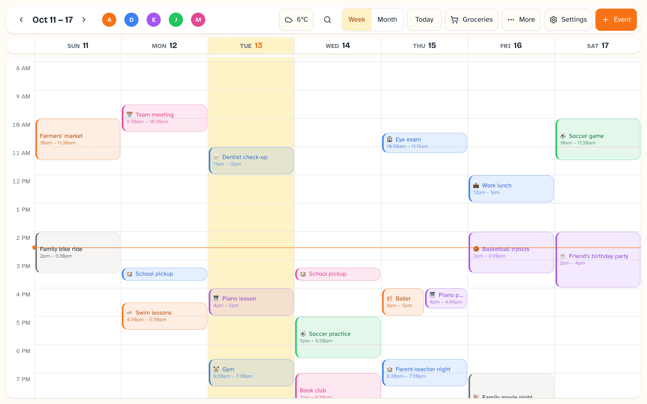Click the calendar icon on Team meeting
This screenshot has height=404, width=647.
129,115
